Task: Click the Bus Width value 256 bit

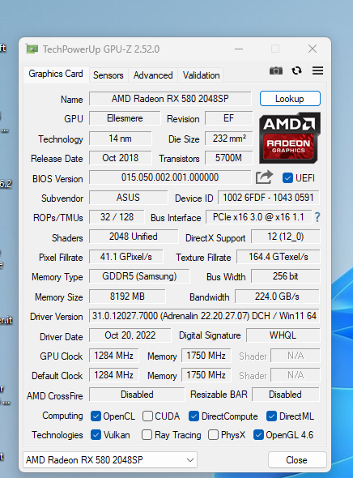Action: [285, 276]
